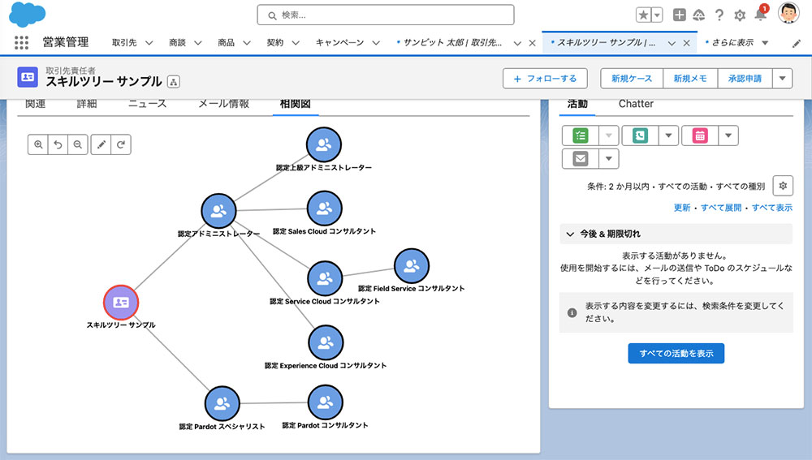Viewport: 812px width, 460px height.
Task: Click the log a call phone icon
Action: [x=640, y=135]
